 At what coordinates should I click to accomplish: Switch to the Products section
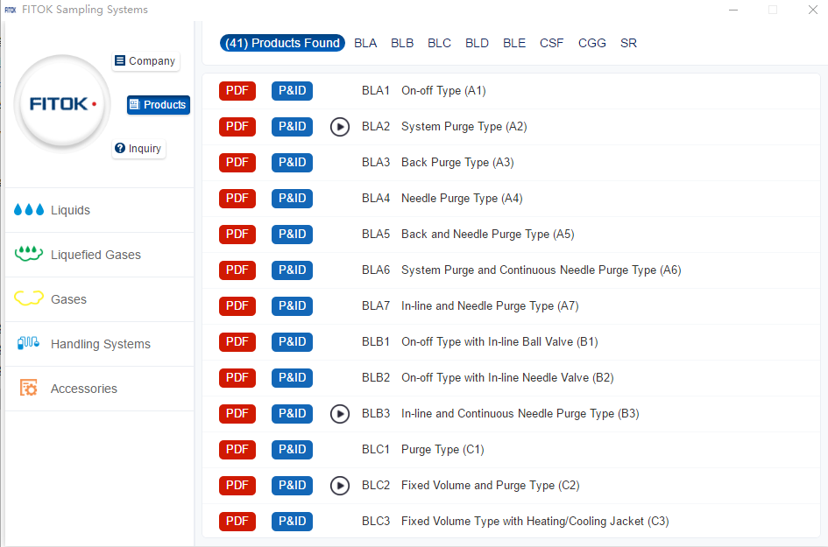(x=159, y=105)
